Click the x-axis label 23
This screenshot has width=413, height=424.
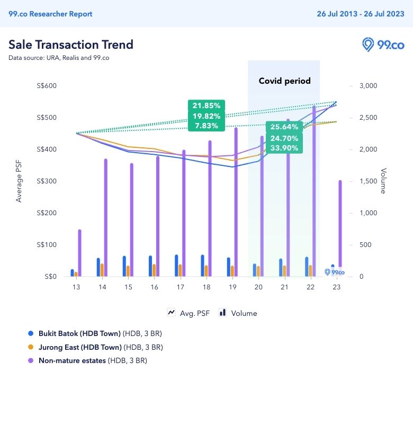click(337, 287)
